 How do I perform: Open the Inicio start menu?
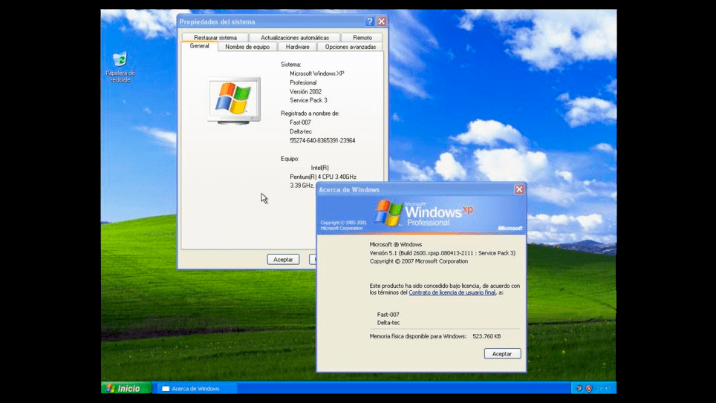tap(126, 388)
